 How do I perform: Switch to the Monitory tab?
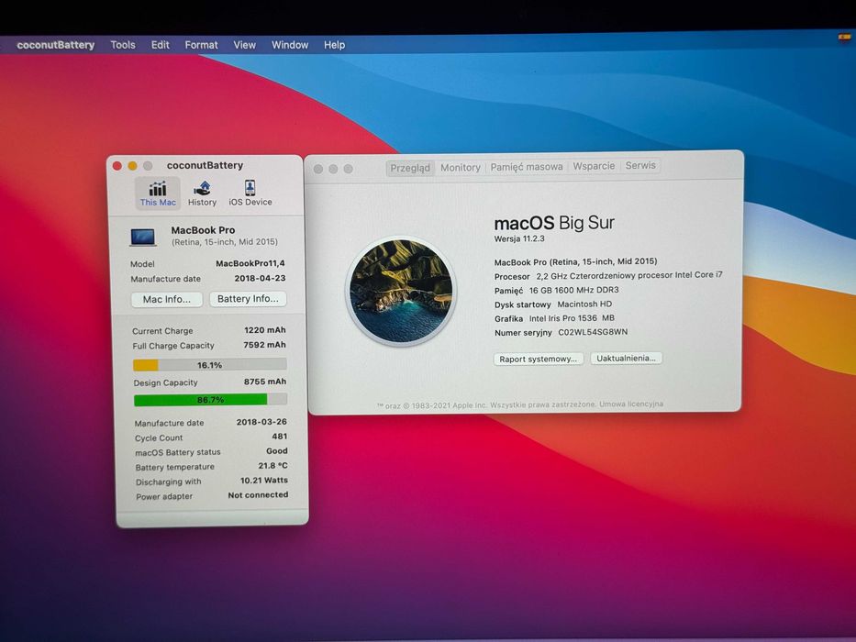461,168
